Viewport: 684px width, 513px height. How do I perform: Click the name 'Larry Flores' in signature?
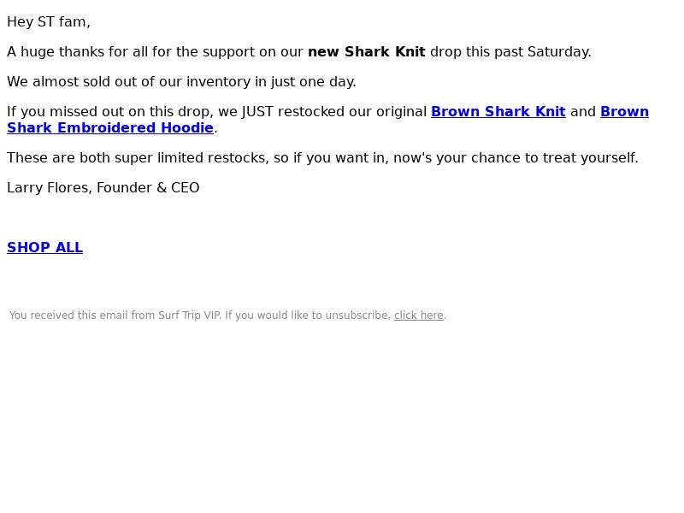pyautogui.click(x=48, y=188)
